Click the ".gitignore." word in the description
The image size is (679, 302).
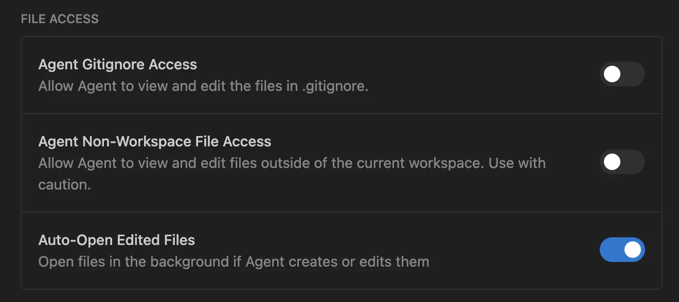click(x=335, y=86)
